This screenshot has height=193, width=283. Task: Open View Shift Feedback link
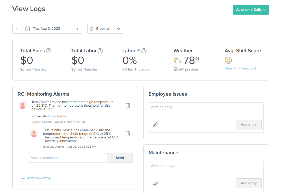coord(241,68)
